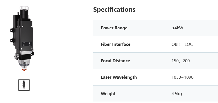Click the transparent cap atop the laser head
This screenshot has height=103, width=218.
(24, 8)
